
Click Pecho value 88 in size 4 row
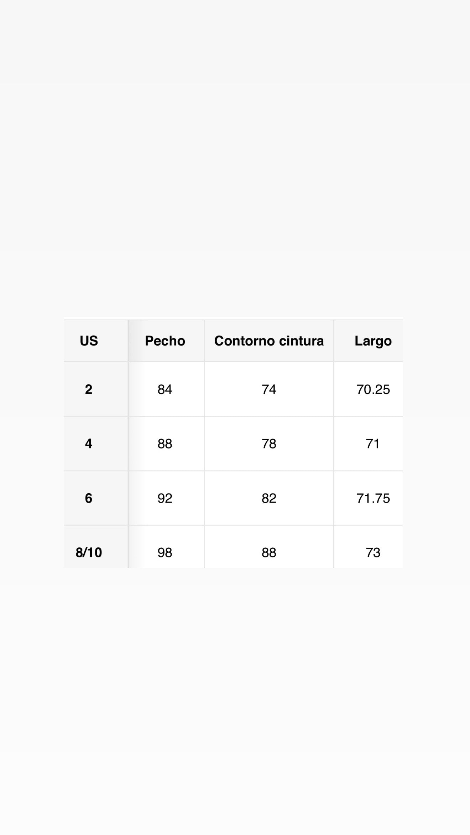point(165,444)
